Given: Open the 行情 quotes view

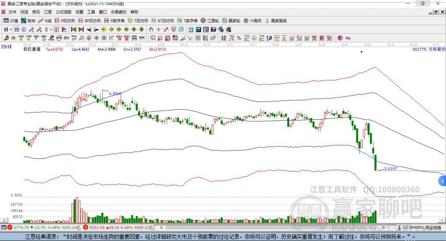Looking at the screenshot, I should [x=10, y=21].
